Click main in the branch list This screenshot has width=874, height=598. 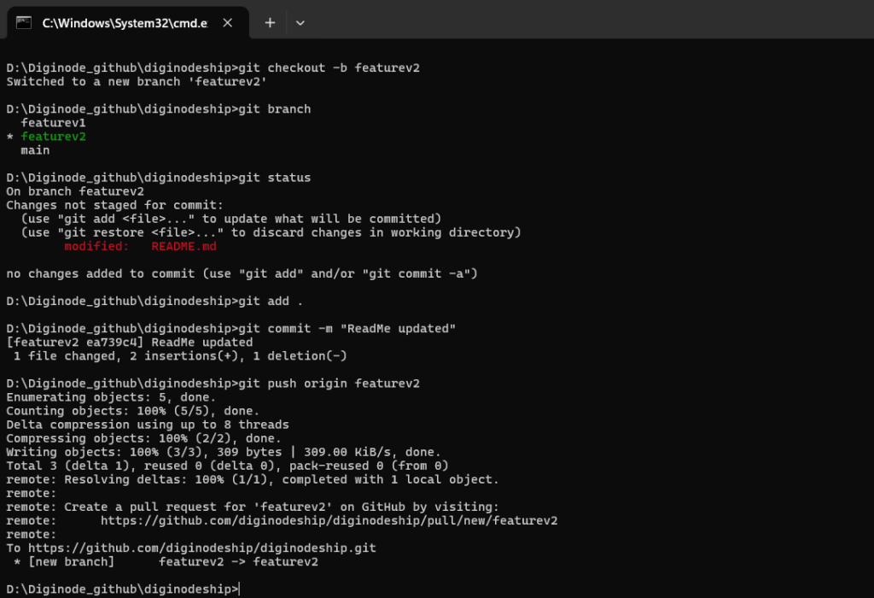[x=35, y=150]
